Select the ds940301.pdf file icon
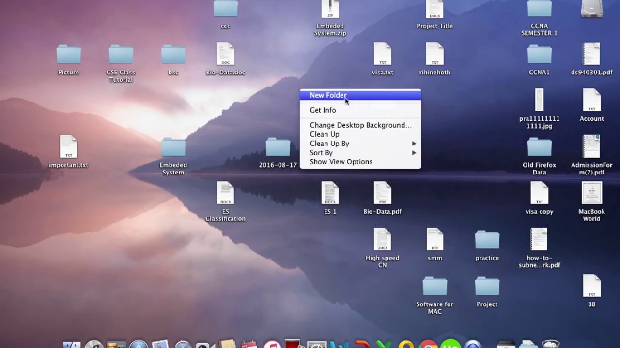The image size is (620, 348). [x=591, y=54]
